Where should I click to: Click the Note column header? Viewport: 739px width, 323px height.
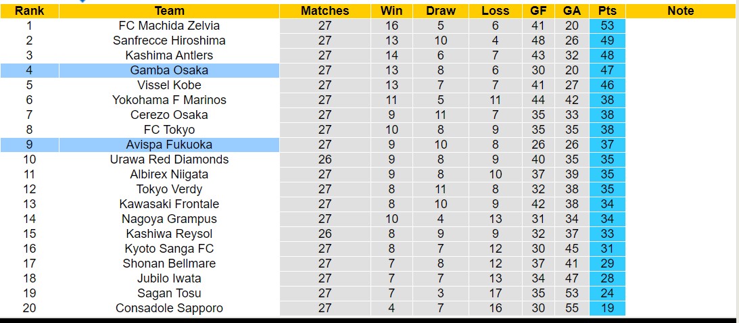(680, 11)
